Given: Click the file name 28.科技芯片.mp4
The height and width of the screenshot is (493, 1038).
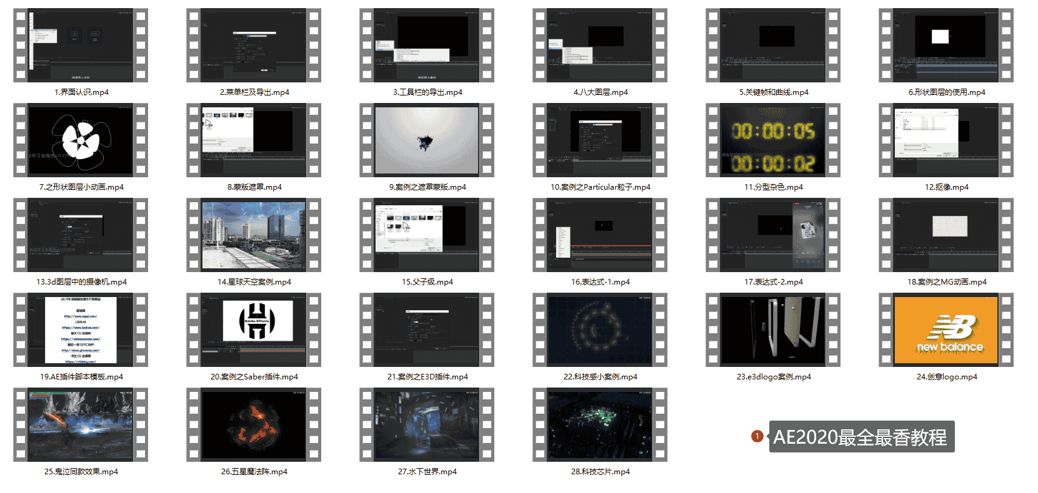Looking at the screenshot, I should (x=601, y=472).
